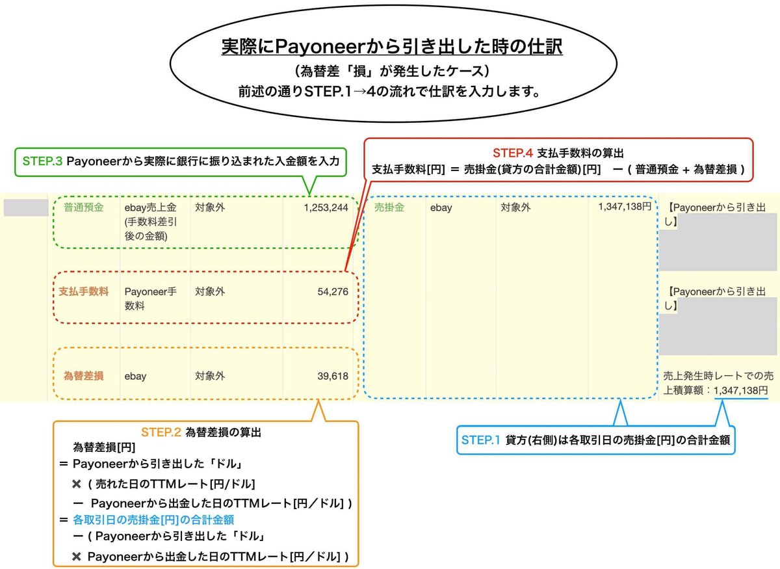The width and height of the screenshot is (780, 569).
Task: Select the 39,618 exchange loss amount
Action: 333,376
